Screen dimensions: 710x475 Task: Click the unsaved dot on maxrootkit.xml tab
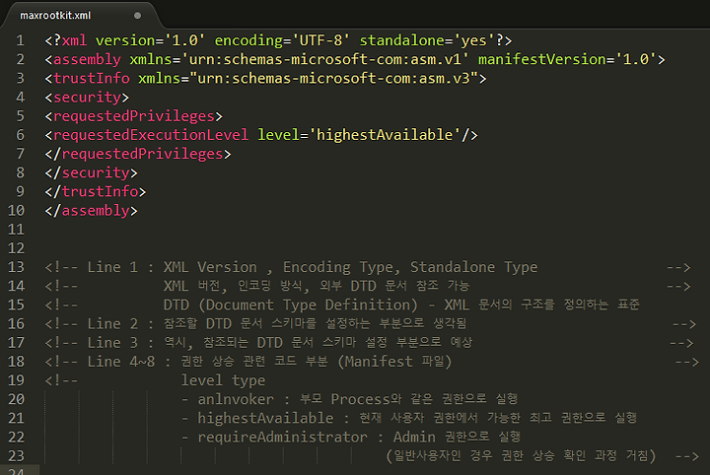(138, 16)
